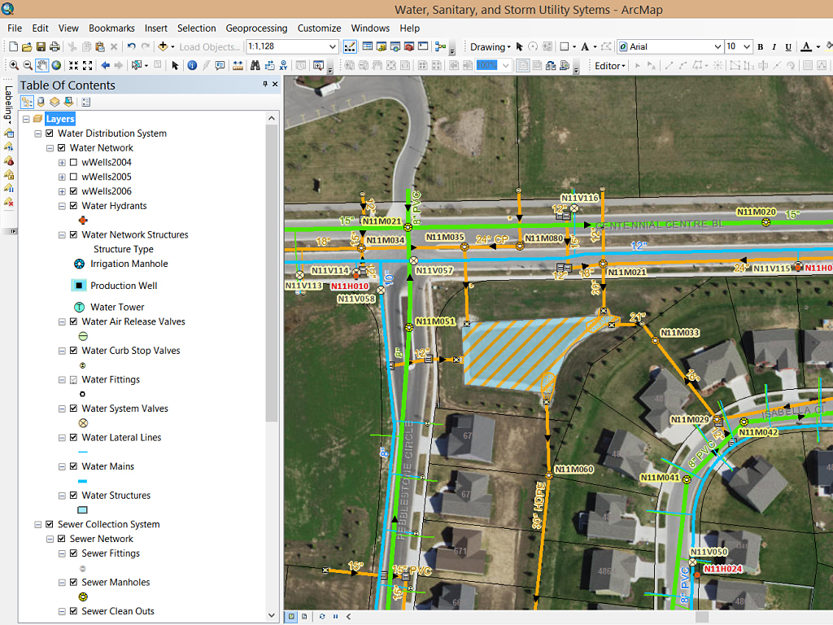833x625 pixels.
Task: Open the HTML Popup tool
Action: pos(220,65)
